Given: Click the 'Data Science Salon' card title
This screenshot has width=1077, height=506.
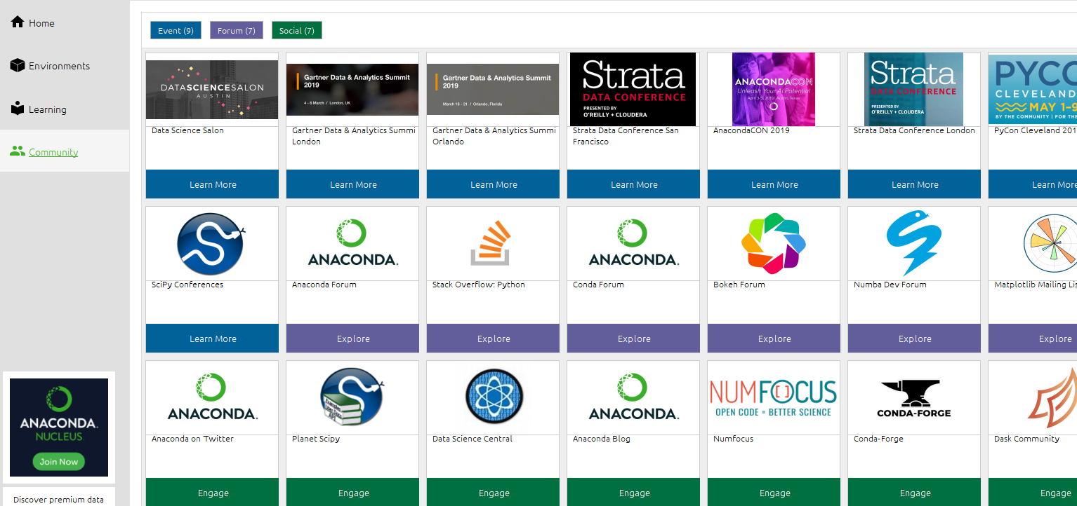Looking at the screenshot, I should point(187,130).
